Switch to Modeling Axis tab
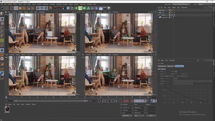Screen dimensions: 215x121 click(162, 66)
